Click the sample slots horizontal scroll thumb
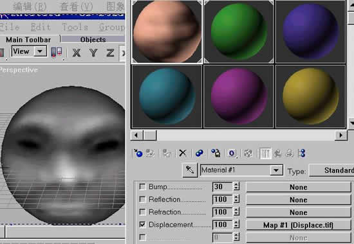 click(150, 135)
